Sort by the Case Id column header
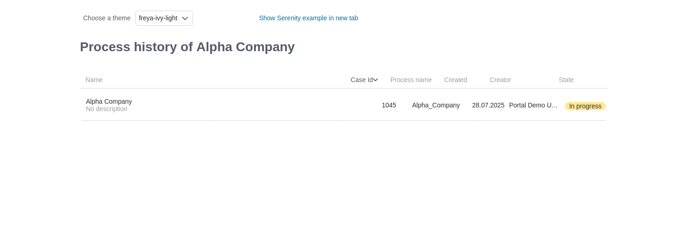 click(361, 80)
